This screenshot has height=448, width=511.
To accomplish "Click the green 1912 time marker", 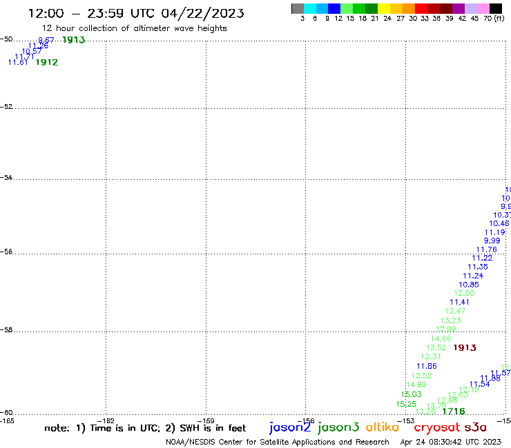I will coord(47,62).
